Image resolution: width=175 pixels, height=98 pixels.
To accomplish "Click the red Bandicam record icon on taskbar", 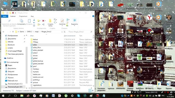I will [x=97, y=96].
